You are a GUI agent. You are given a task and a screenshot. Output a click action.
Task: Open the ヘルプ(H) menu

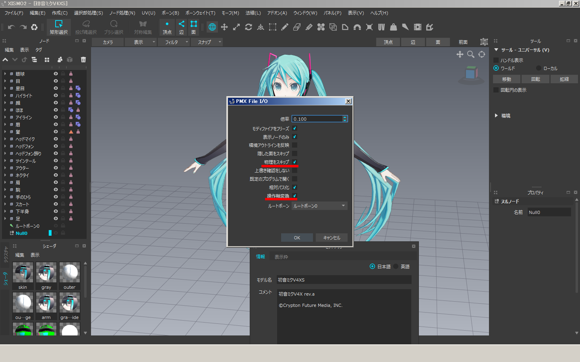point(379,13)
